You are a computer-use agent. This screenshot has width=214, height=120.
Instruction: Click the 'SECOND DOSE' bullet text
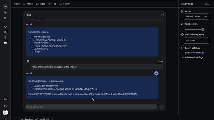(x=41, y=49)
